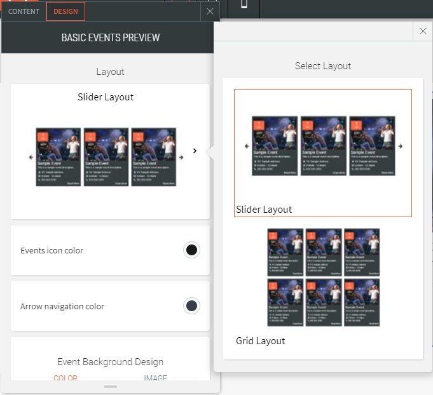Close the Select Layout popup
The height and width of the screenshot is (395, 433).
(x=423, y=31)
